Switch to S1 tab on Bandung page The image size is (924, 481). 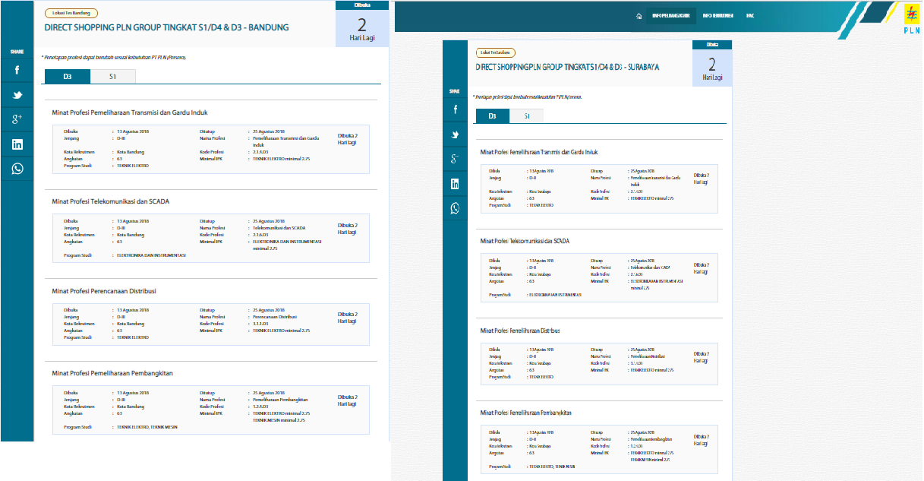tap(112, 76)
